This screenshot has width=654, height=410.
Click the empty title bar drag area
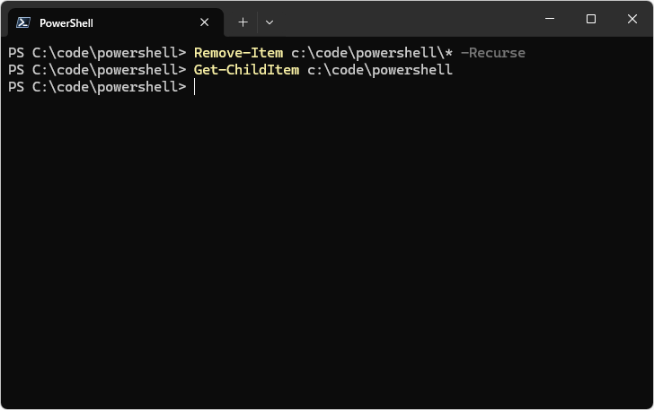click(x=404, y=20)
